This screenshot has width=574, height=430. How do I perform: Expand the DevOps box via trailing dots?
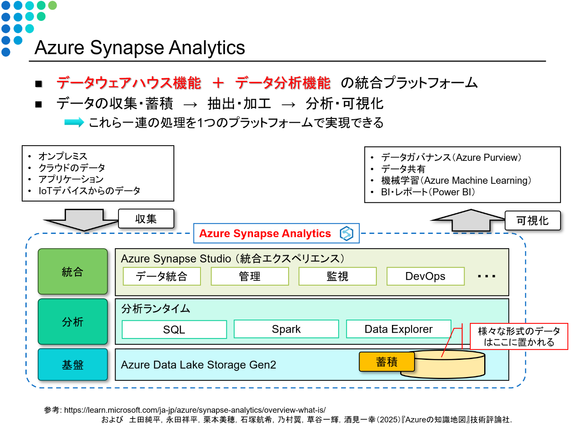(x=486, y=276)
